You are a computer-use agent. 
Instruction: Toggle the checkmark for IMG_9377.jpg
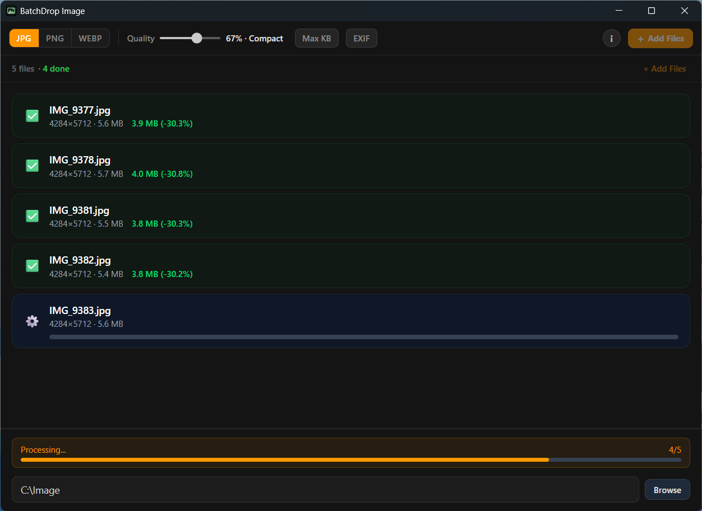coord(32,116)
